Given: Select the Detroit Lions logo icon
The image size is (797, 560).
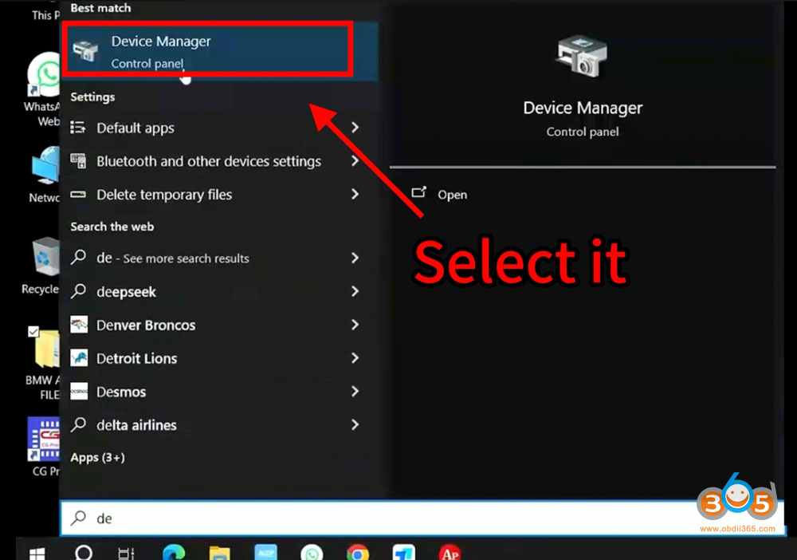Looking at the screenshot, I should [x=79, y=358].
